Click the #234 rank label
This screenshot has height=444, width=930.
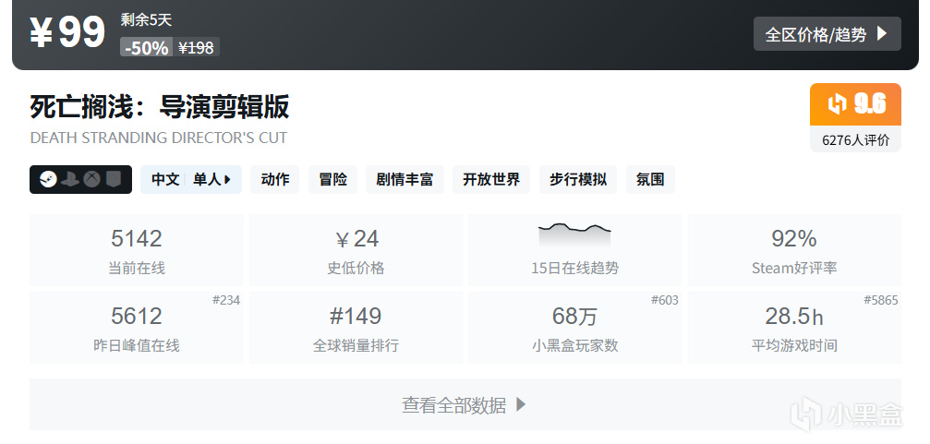pyautogui.click(x=226, y=301)
